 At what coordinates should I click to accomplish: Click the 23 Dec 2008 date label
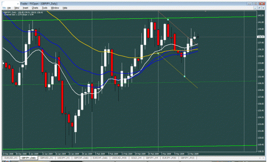point(8,154)
